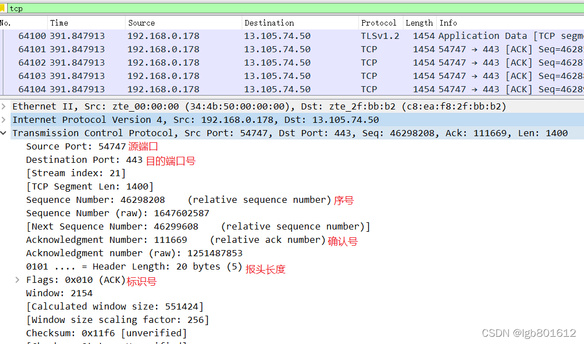Select the Stream index: 21 line
Screen dimensions: 584x344
(x=76, y=173)
